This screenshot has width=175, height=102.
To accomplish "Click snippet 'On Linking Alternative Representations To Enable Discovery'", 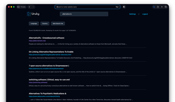I will (x=80, y=58).
